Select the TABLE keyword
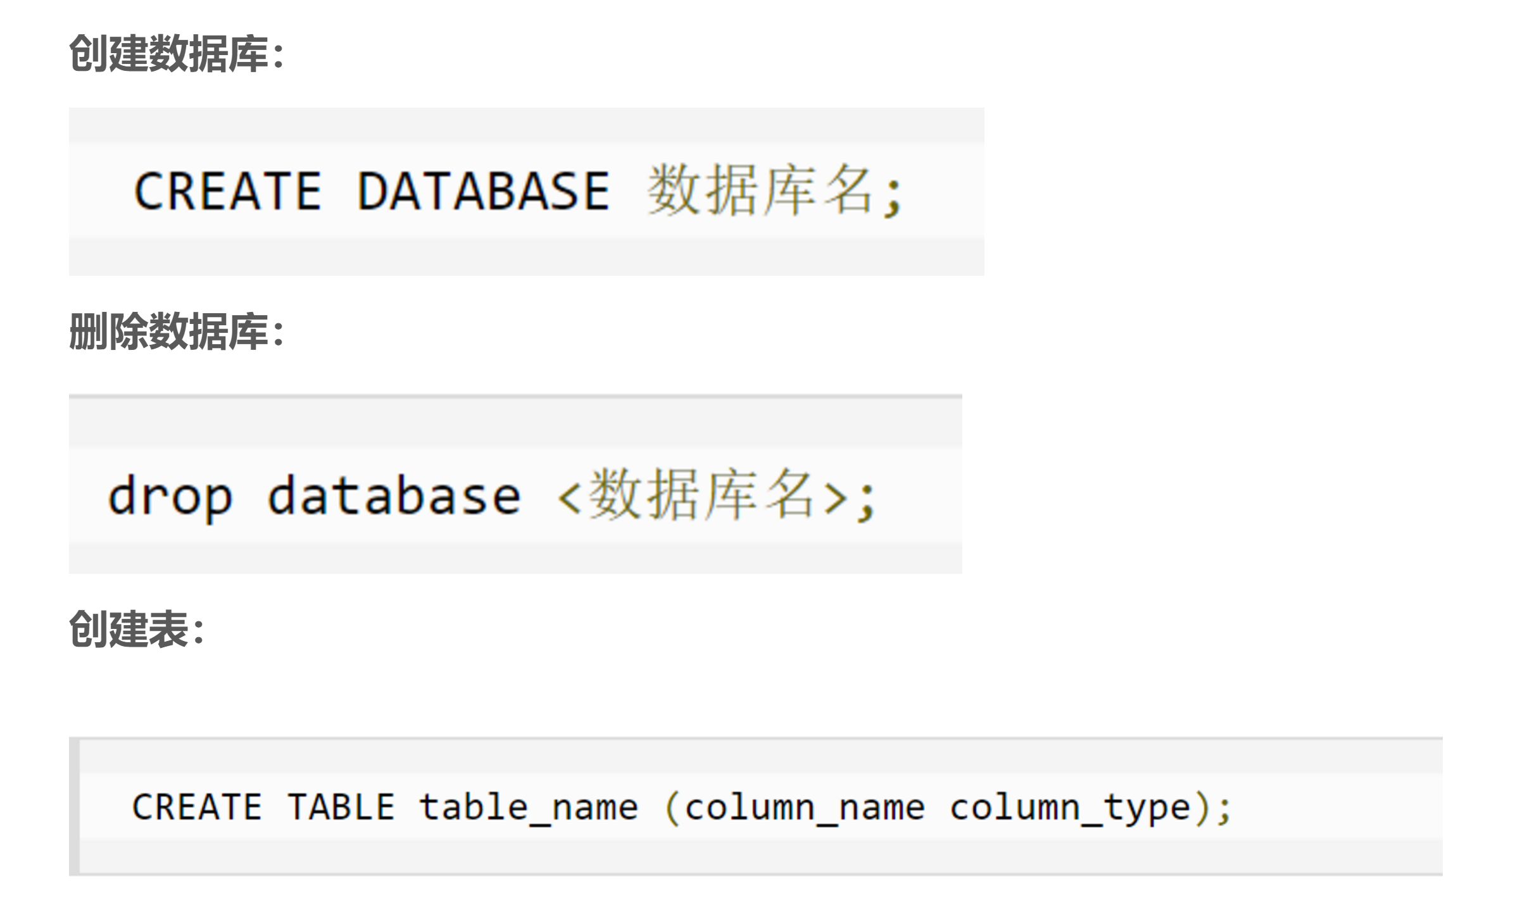1534x920 pixels. tap(341, 807)
